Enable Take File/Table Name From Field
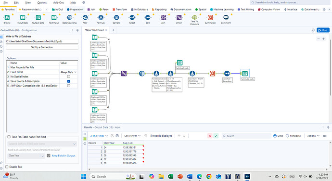This screenshot has height=181, width=332. click(9, 137)
